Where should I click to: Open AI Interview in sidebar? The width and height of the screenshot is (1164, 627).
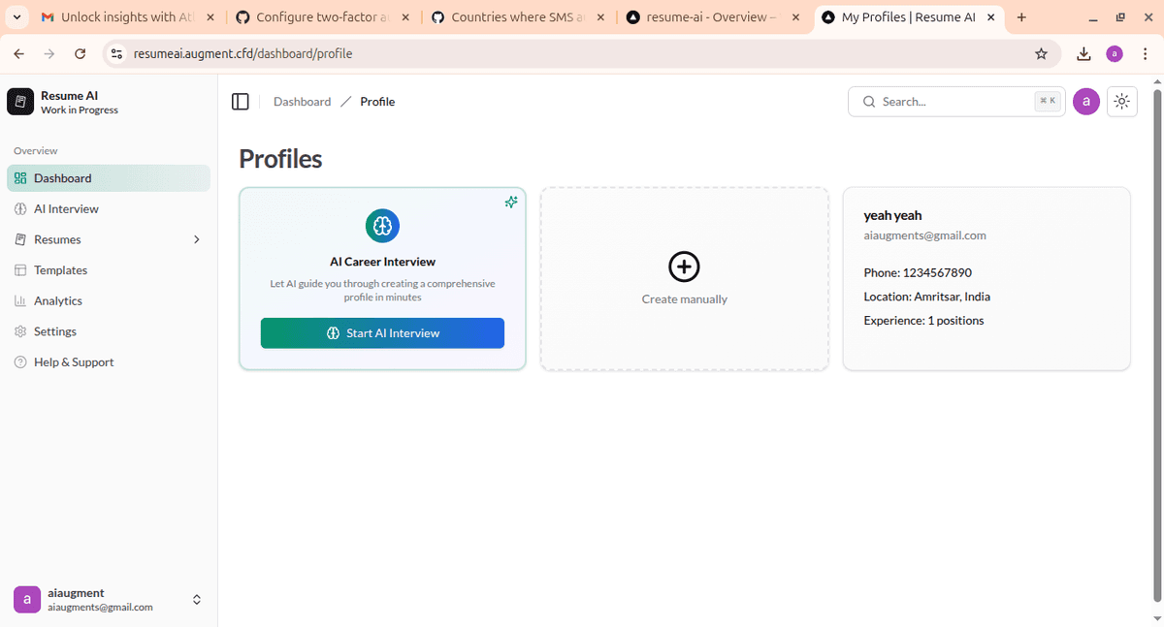[x=66, y=209]
